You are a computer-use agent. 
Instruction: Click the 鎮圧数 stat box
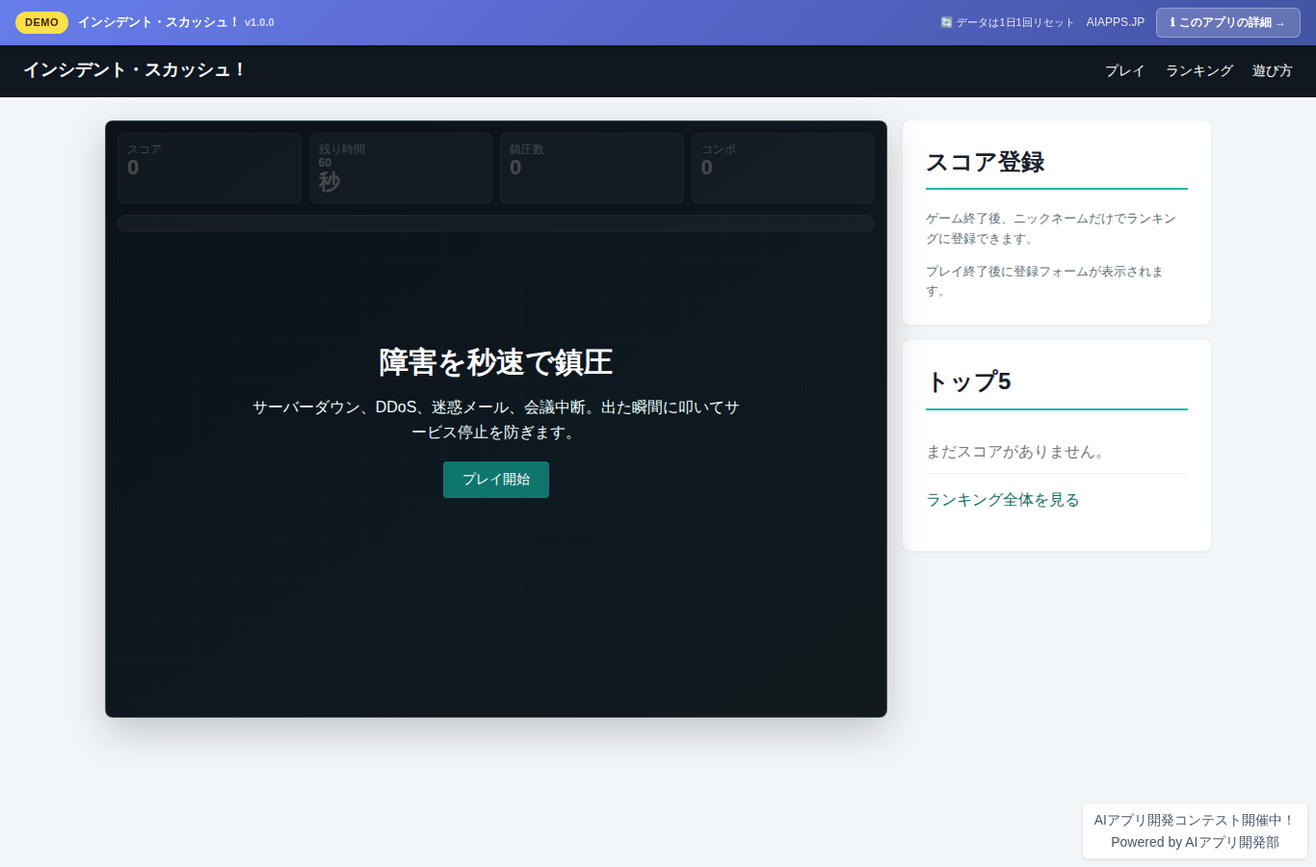592,168
